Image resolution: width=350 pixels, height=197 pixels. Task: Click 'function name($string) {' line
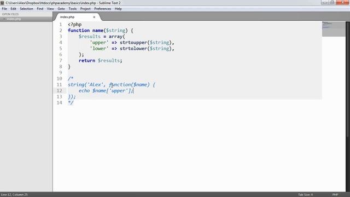[101, 31]
